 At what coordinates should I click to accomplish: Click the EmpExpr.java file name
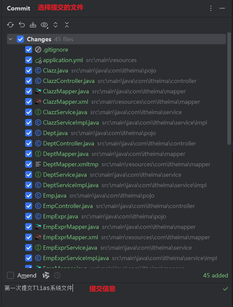tap(60, 216)
